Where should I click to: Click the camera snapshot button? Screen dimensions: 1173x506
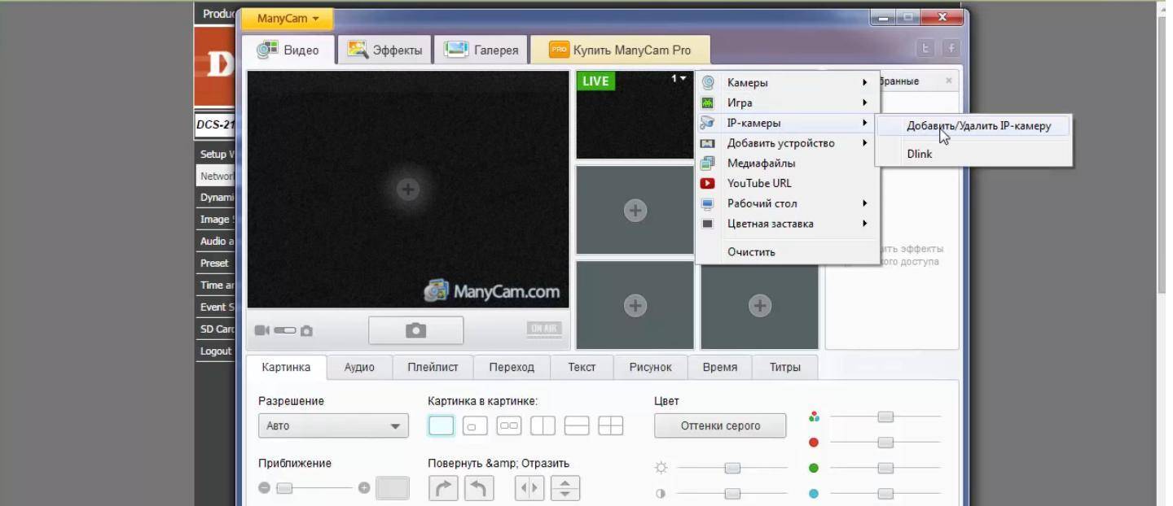[x=415, y=330]
